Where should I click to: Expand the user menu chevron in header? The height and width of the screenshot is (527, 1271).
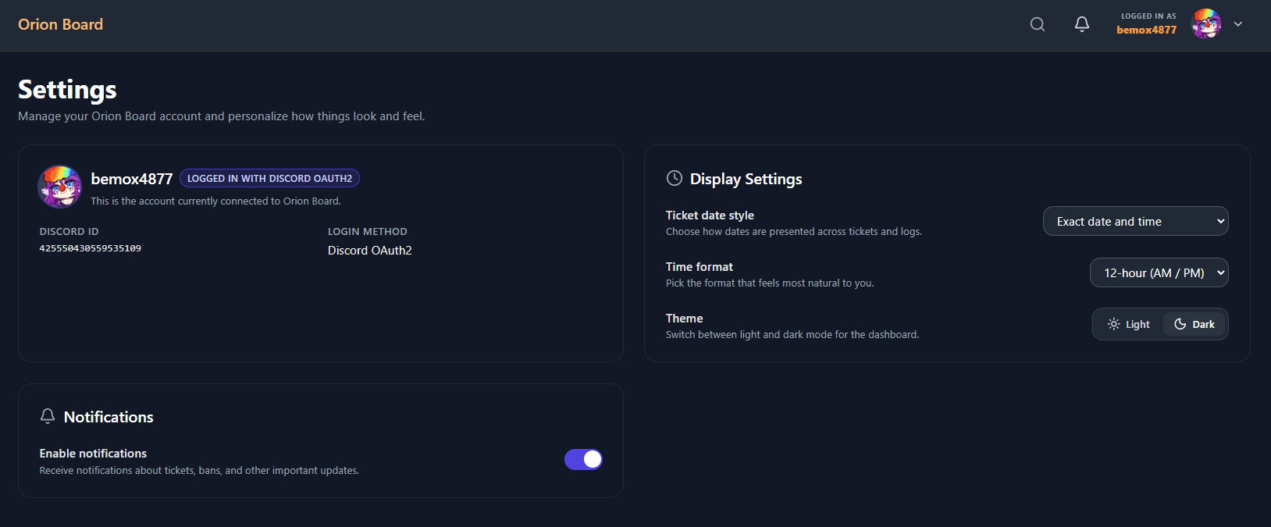(1238, 24)
